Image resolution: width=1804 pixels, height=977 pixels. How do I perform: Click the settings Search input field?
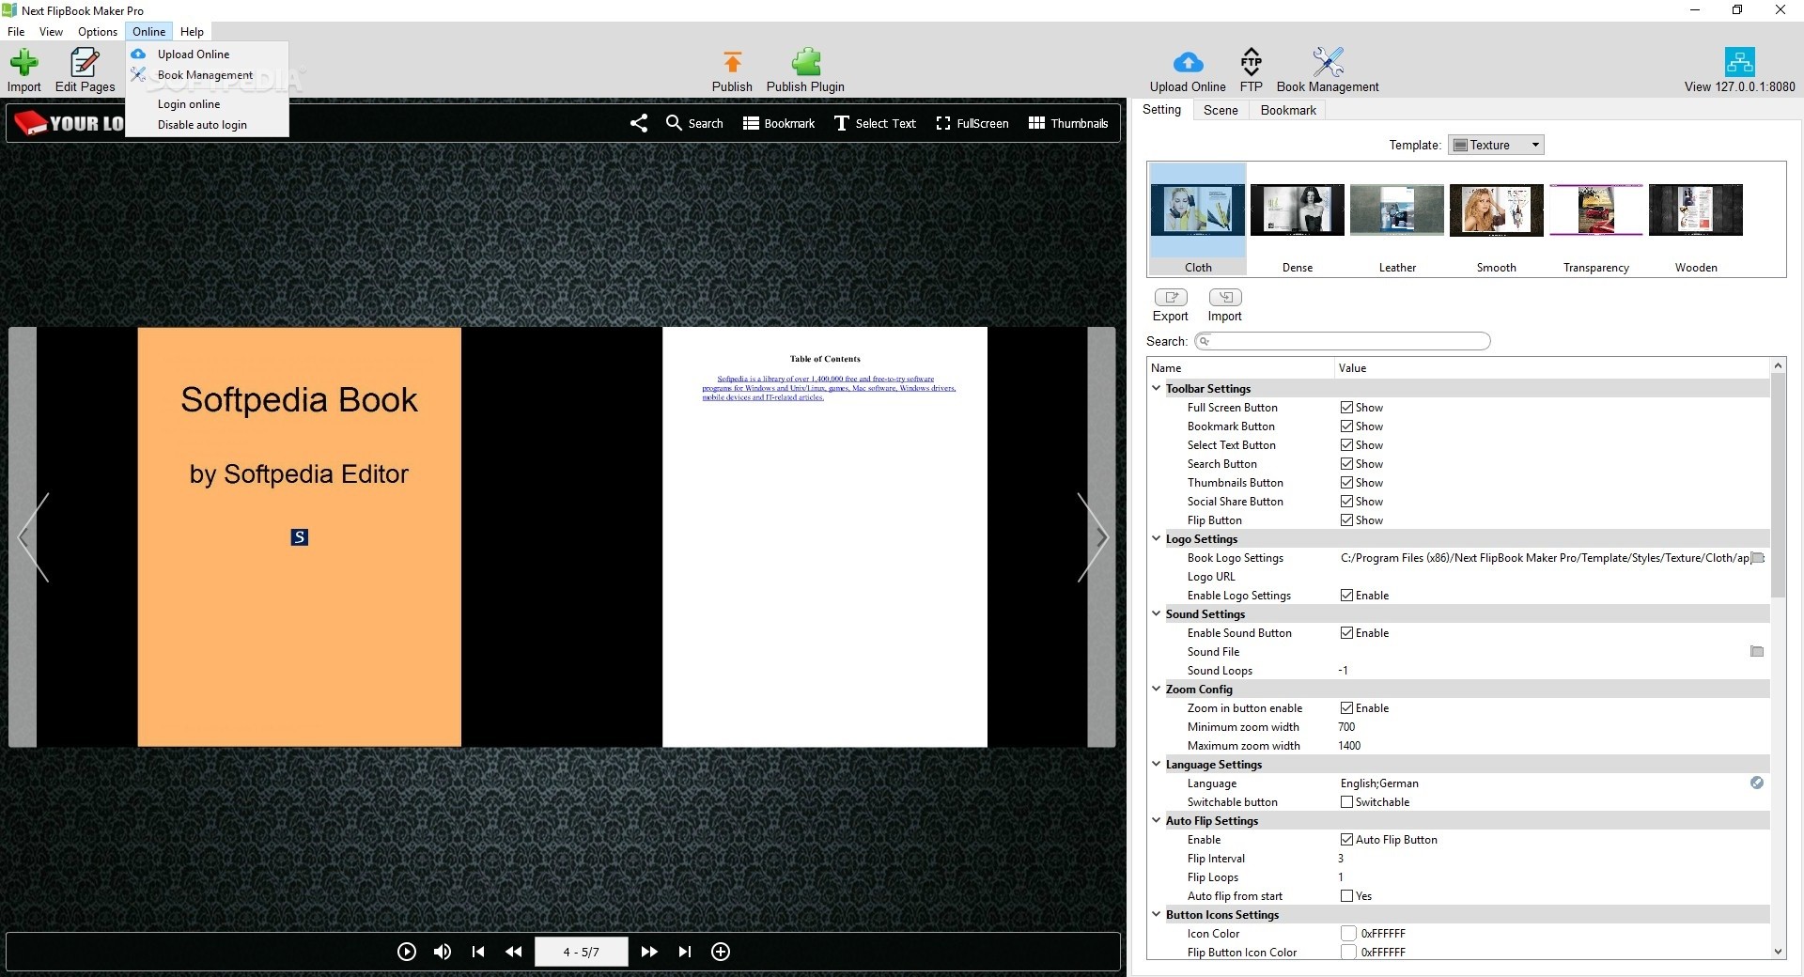pos(1343,341)
